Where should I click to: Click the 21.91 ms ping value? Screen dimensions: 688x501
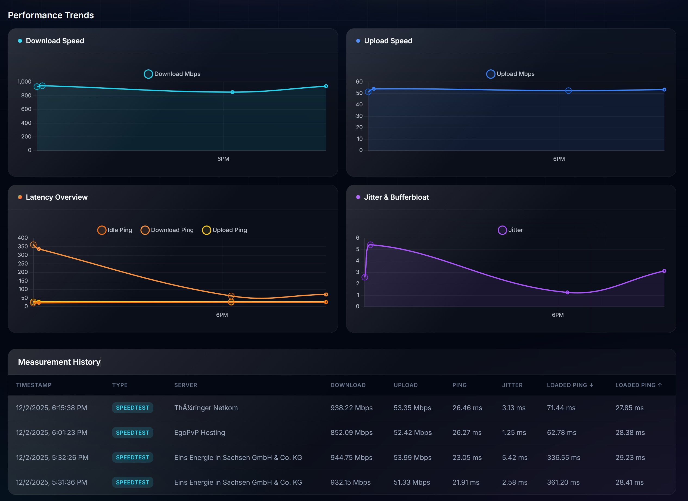(466, 483)
